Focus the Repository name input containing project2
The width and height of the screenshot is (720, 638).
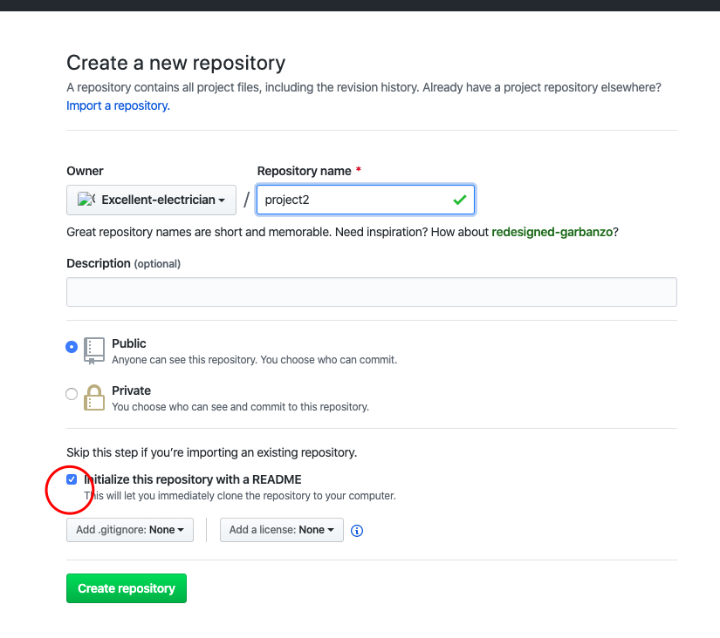tap(366, 200)
